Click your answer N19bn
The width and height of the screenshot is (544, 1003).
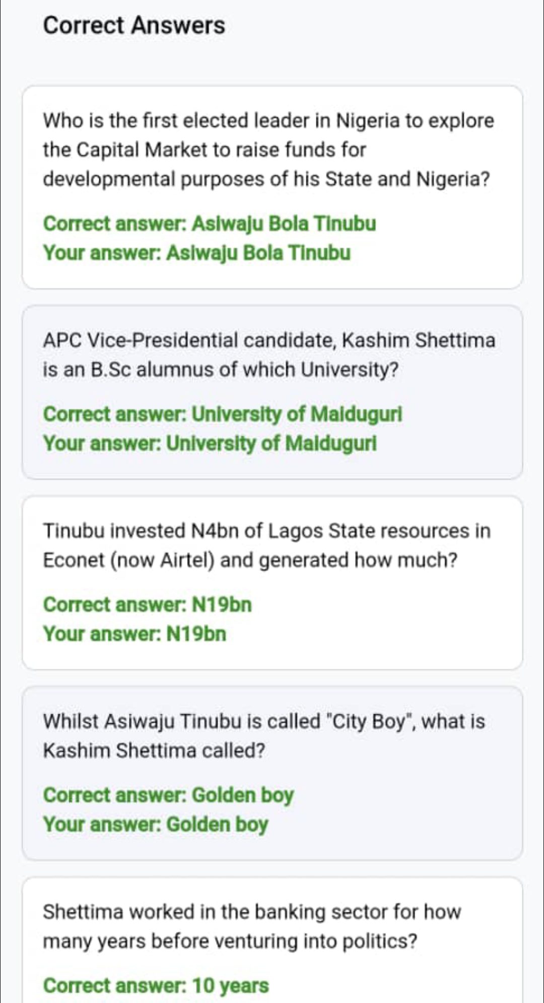click(x=135, y=634)
